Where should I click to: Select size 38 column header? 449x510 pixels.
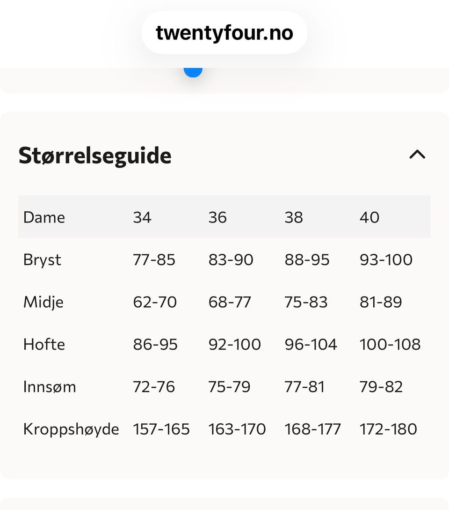[294, 217]
